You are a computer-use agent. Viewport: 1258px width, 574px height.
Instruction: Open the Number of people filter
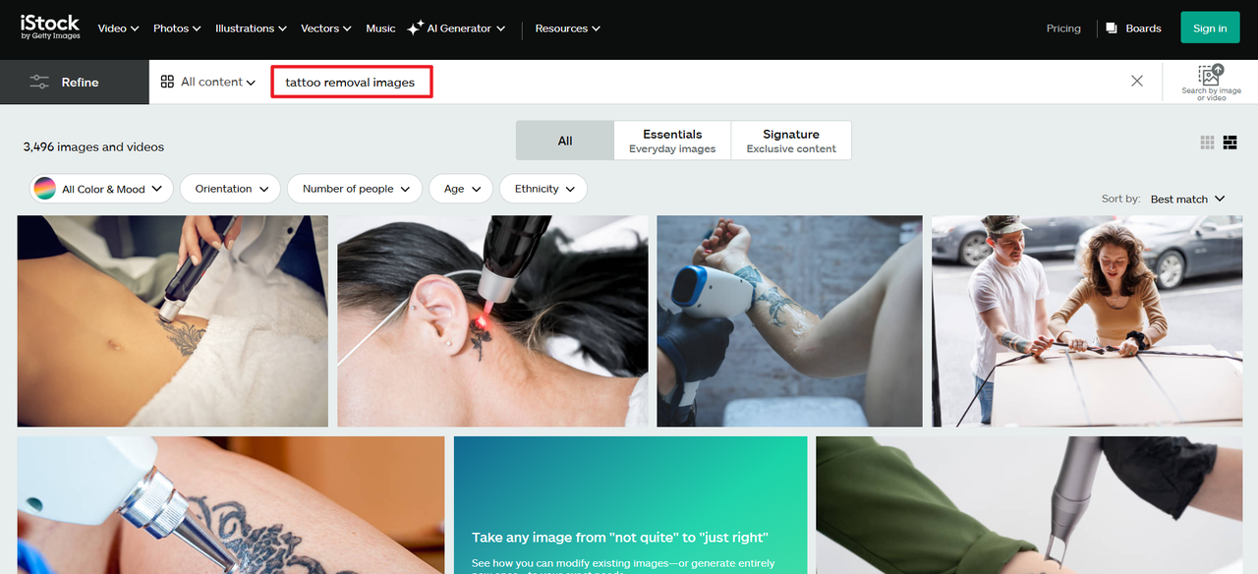355,189
